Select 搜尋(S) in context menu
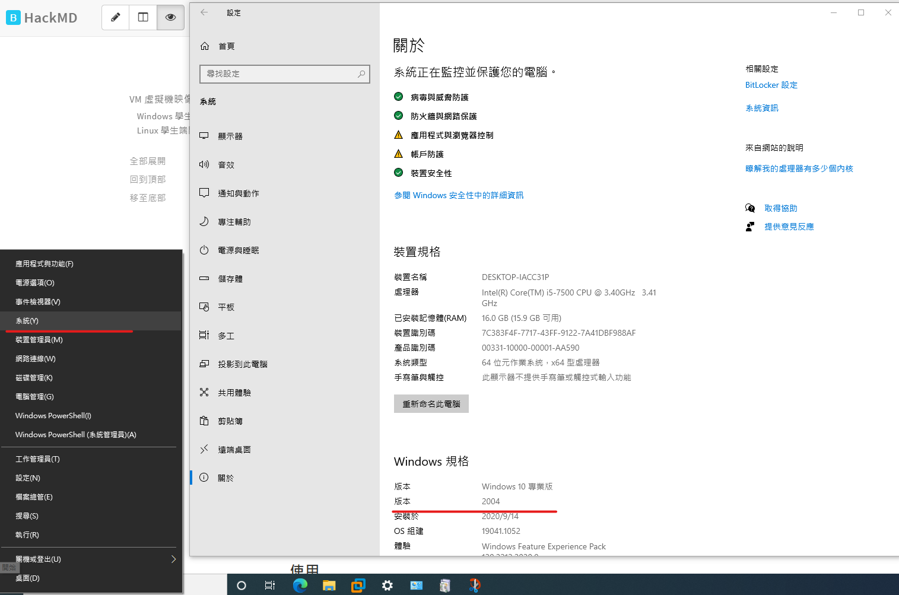The width and height of the screenshot is (899, 595). click(x=91, y=516)
